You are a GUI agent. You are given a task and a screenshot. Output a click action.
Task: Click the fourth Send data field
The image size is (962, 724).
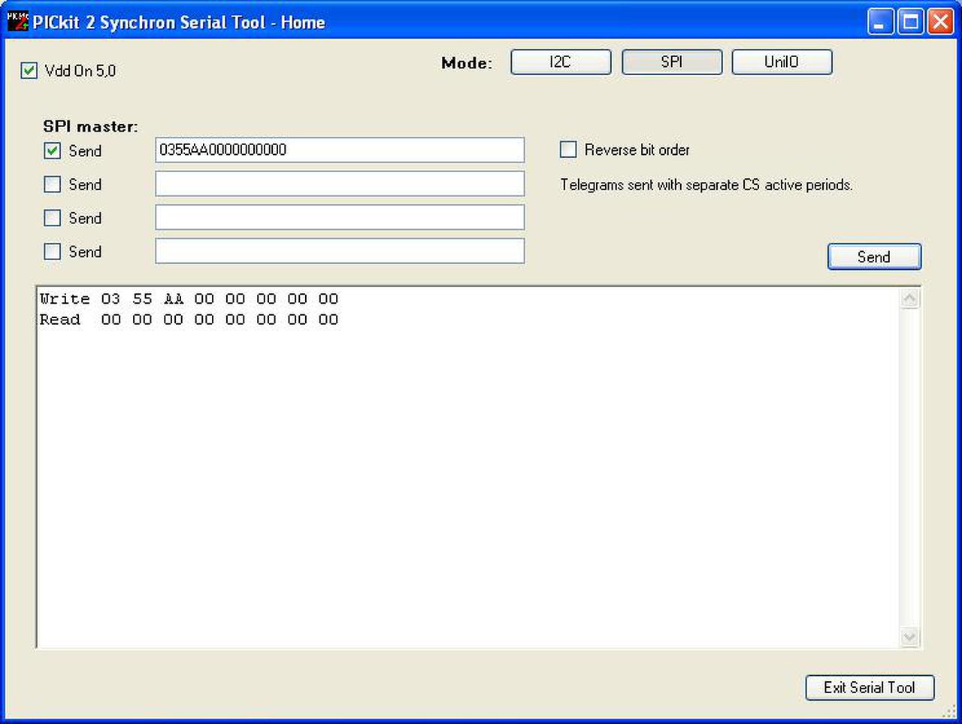point(340,251)
